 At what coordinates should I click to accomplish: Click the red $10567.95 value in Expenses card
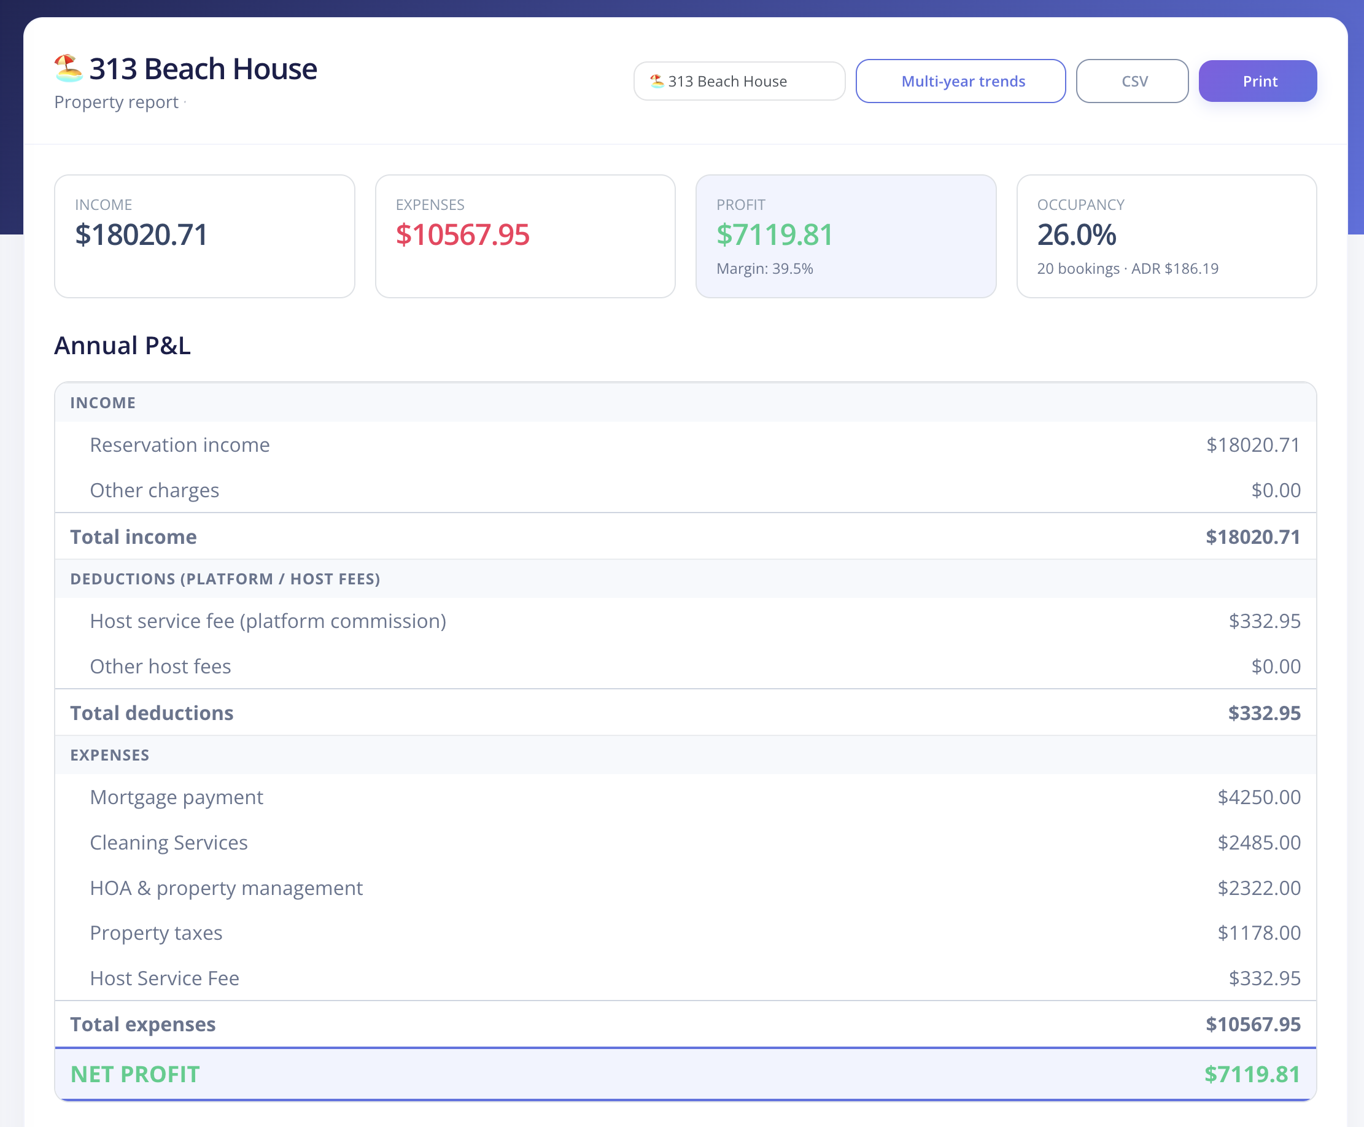(x=463, y=235)
